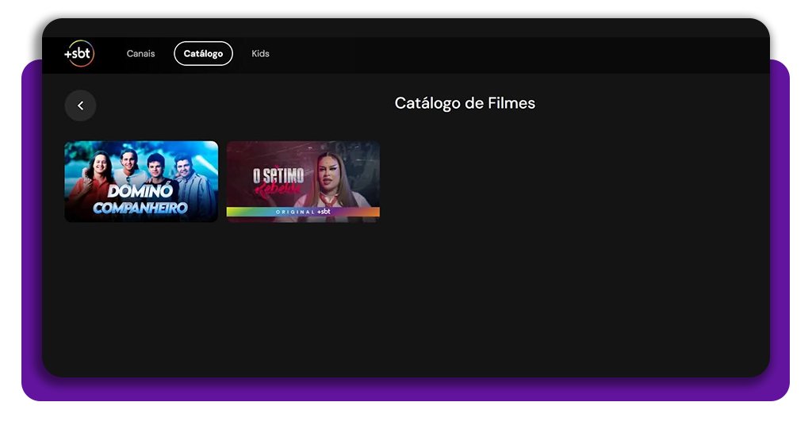Open the Dominó Companheiro film thumbnail
Screen dimensions: 812x425
pos(141,182)
